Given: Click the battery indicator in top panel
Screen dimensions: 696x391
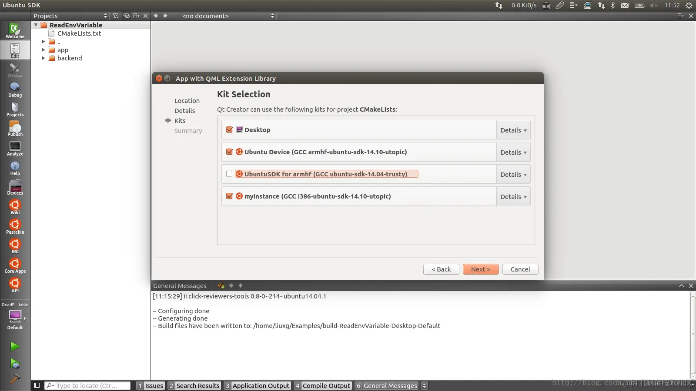Looking at the screenshot, I should (x=640, y=5).
